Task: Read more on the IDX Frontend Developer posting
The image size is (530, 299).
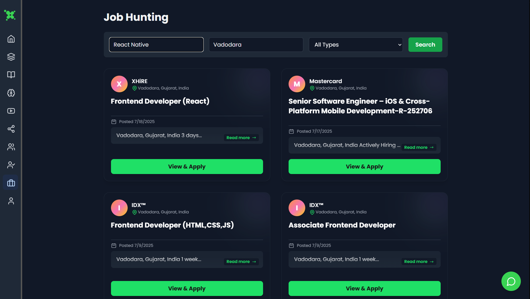Action: pos(241,261)
